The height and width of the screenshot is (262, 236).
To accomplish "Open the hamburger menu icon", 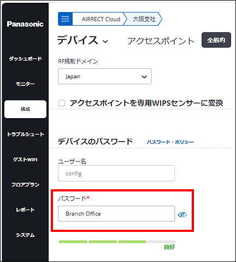I will 65,19.
